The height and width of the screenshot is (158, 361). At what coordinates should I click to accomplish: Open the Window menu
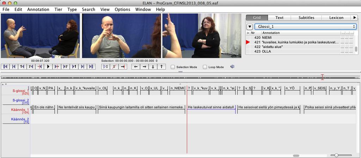(x=143, y=10)
